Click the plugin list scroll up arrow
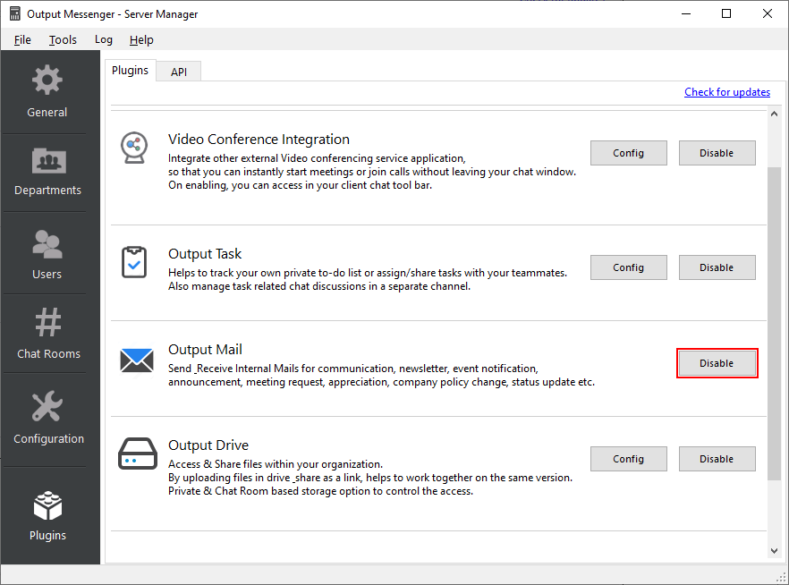The image size is (789, 585). (775, 114)
